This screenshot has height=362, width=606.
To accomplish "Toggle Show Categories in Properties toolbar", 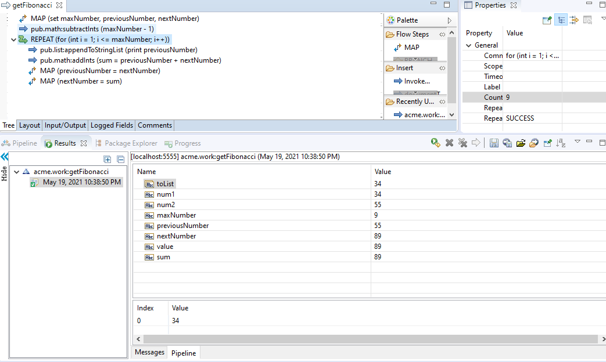I will pos(561,20).
